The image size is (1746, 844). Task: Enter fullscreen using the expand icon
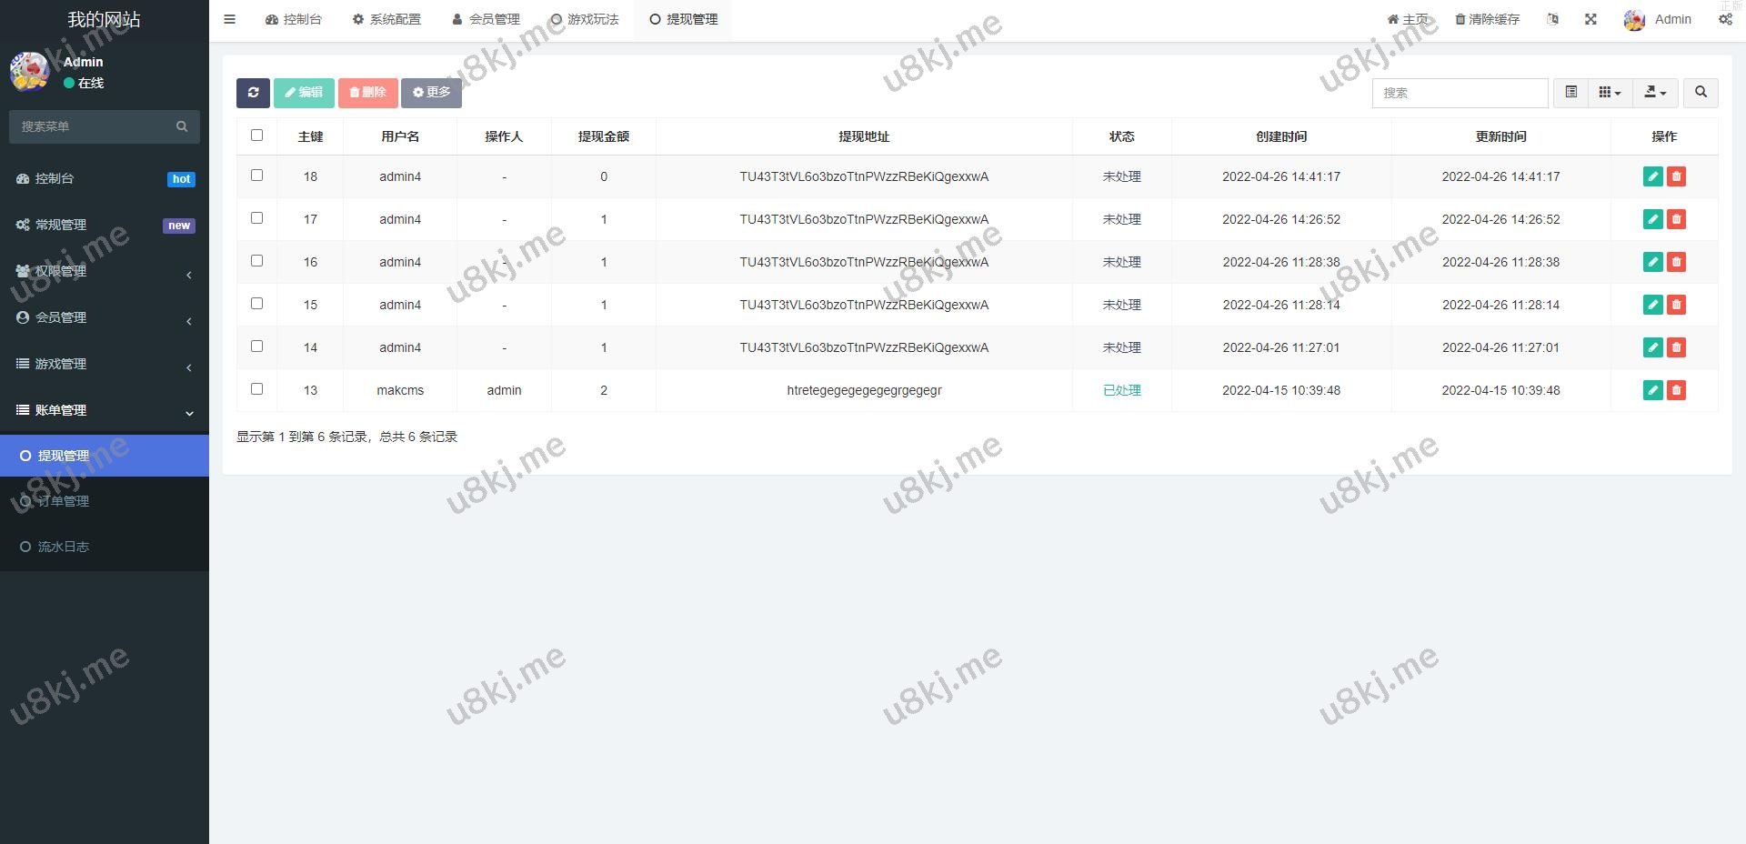coord(1590,19)
